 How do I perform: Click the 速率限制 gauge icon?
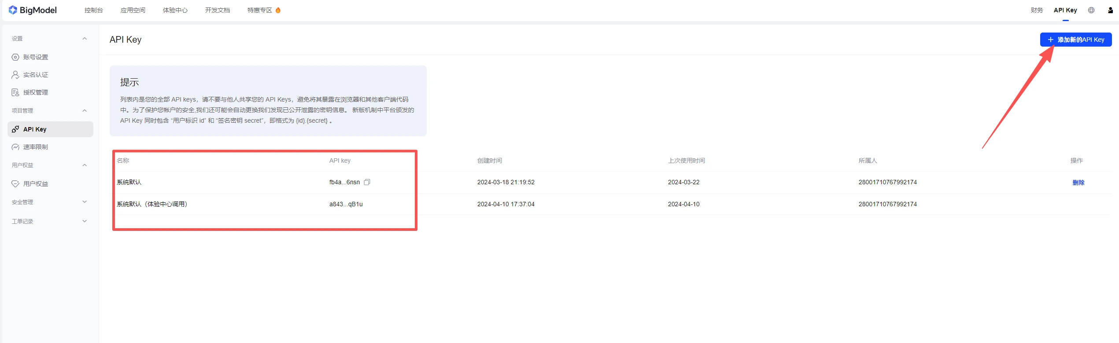15,147
